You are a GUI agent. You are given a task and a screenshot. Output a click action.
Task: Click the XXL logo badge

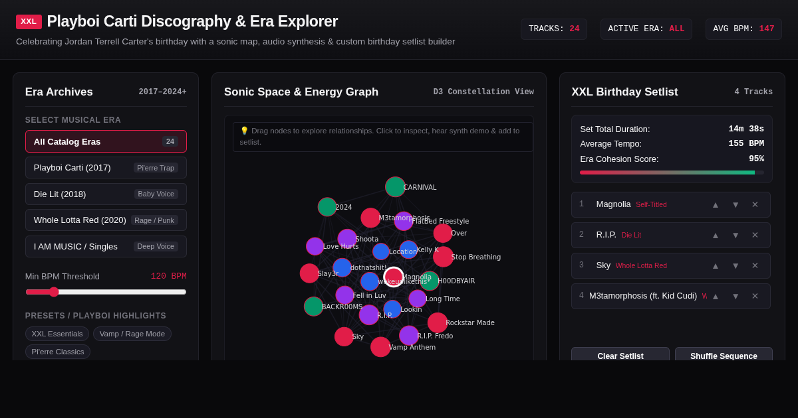29,22
